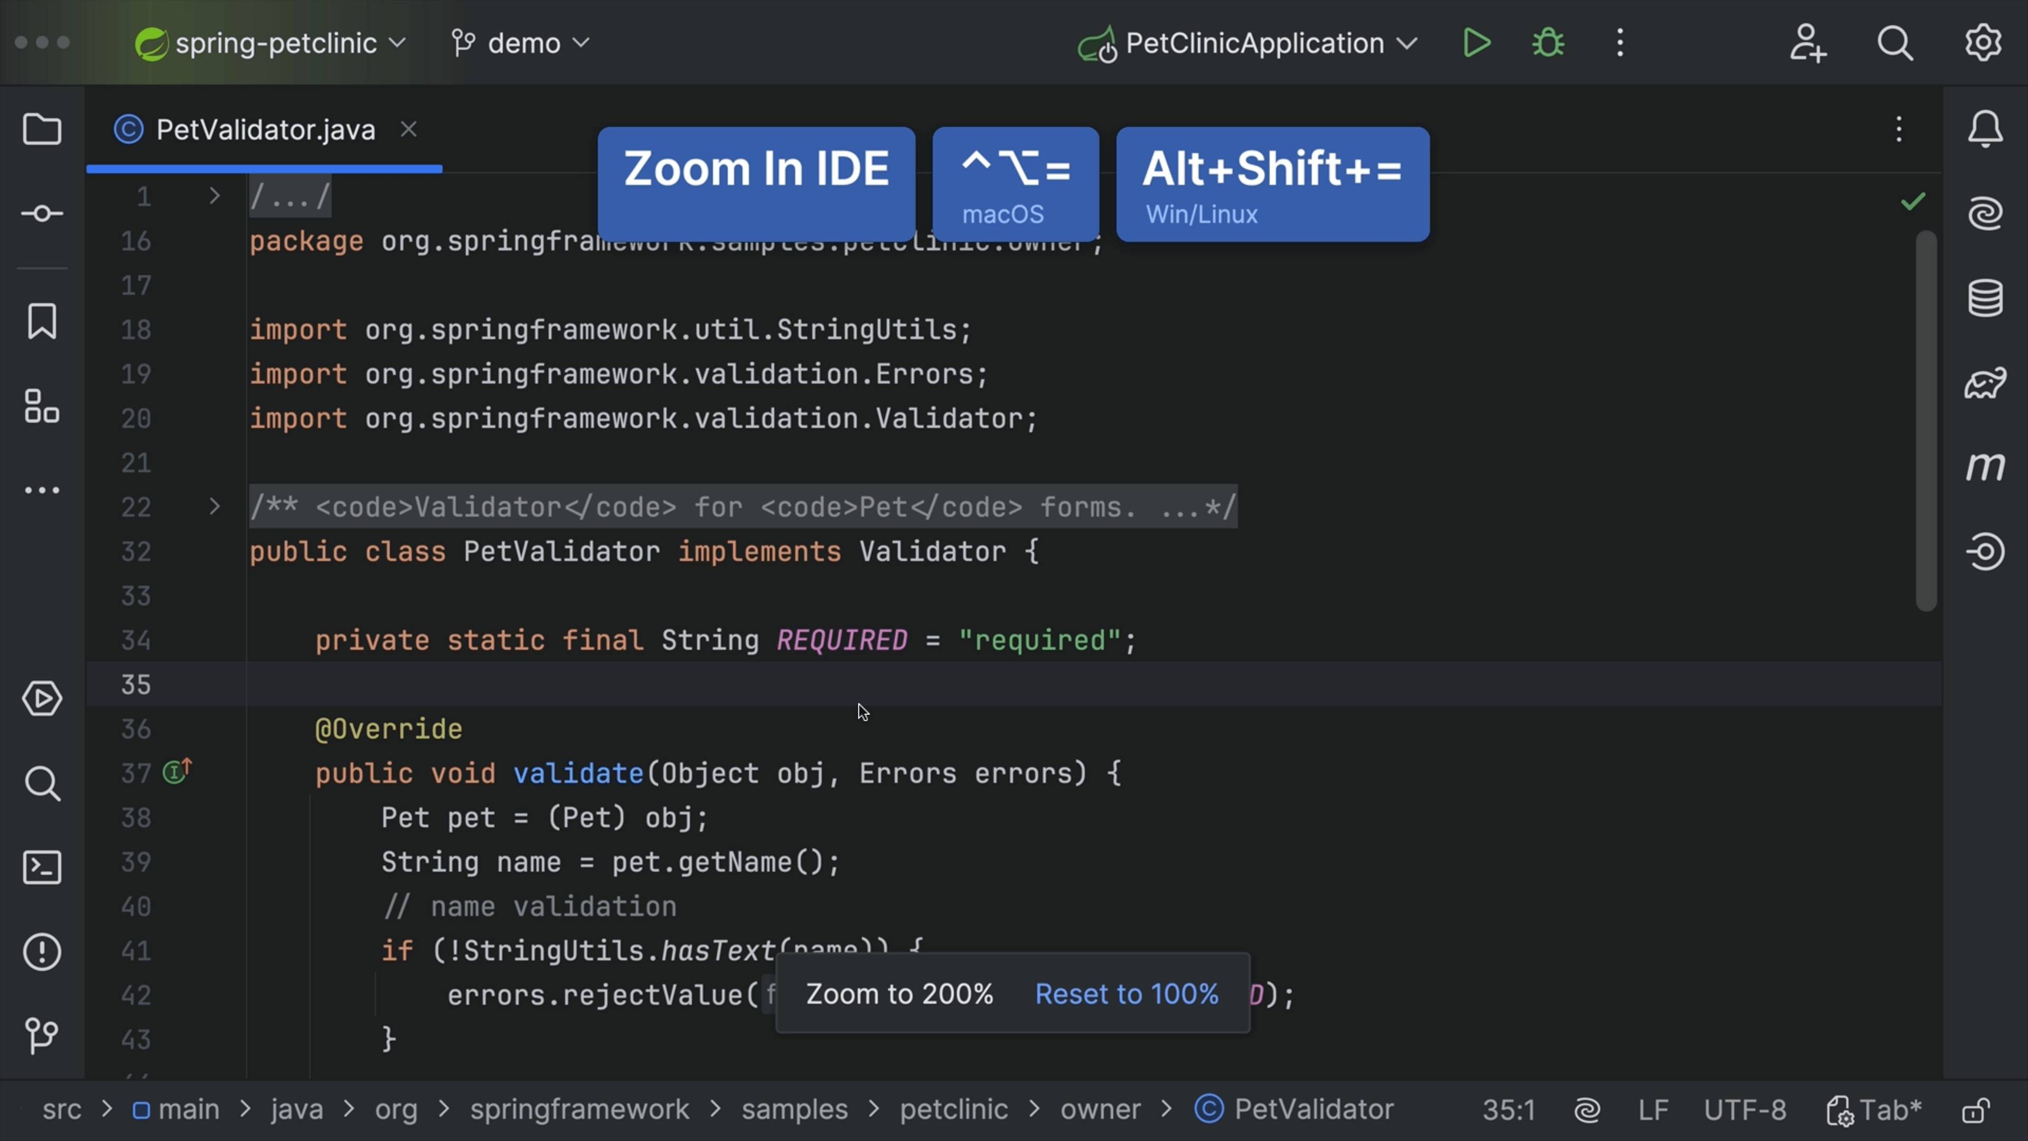Screen dimensions: 2028x1141
Task: Open the Terminal tool window
Action: (x=42, y=868)
